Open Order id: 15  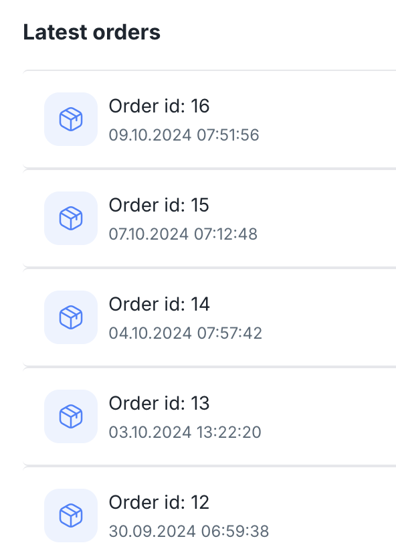159,205
